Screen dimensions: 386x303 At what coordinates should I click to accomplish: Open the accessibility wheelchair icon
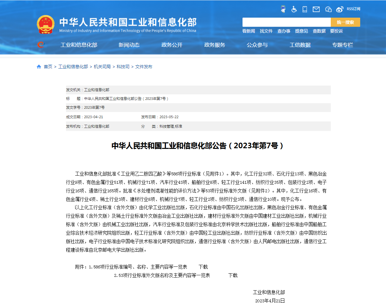pos(294,9)
